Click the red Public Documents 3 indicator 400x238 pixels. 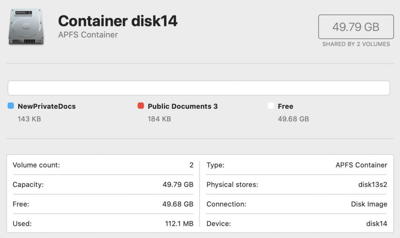coord(141,106)
